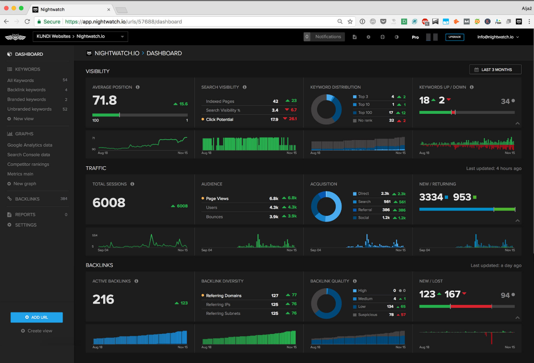Click the document icon beside Notifications
The image size is (534, 363).
pos(354,37)
